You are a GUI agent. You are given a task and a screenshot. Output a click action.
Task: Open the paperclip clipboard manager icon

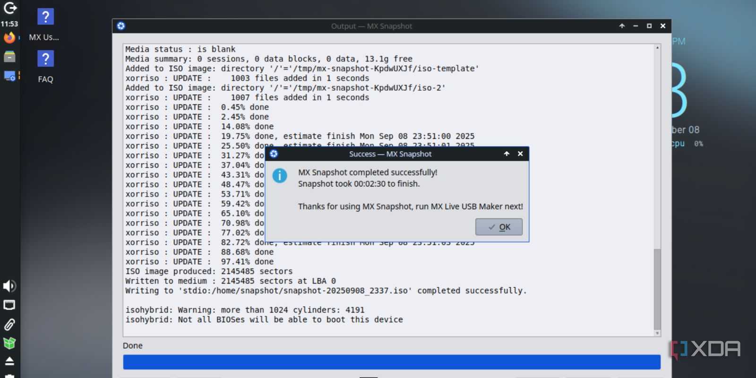tap(9, 324)
